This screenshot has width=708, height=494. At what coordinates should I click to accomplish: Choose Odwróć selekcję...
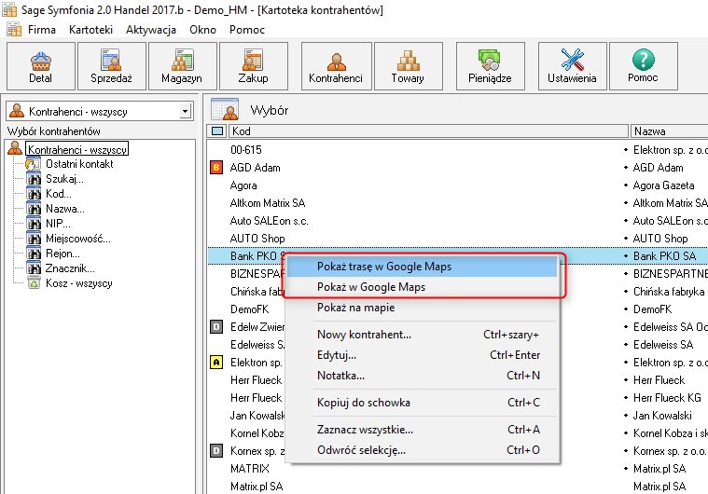click(x=423, y=450)
